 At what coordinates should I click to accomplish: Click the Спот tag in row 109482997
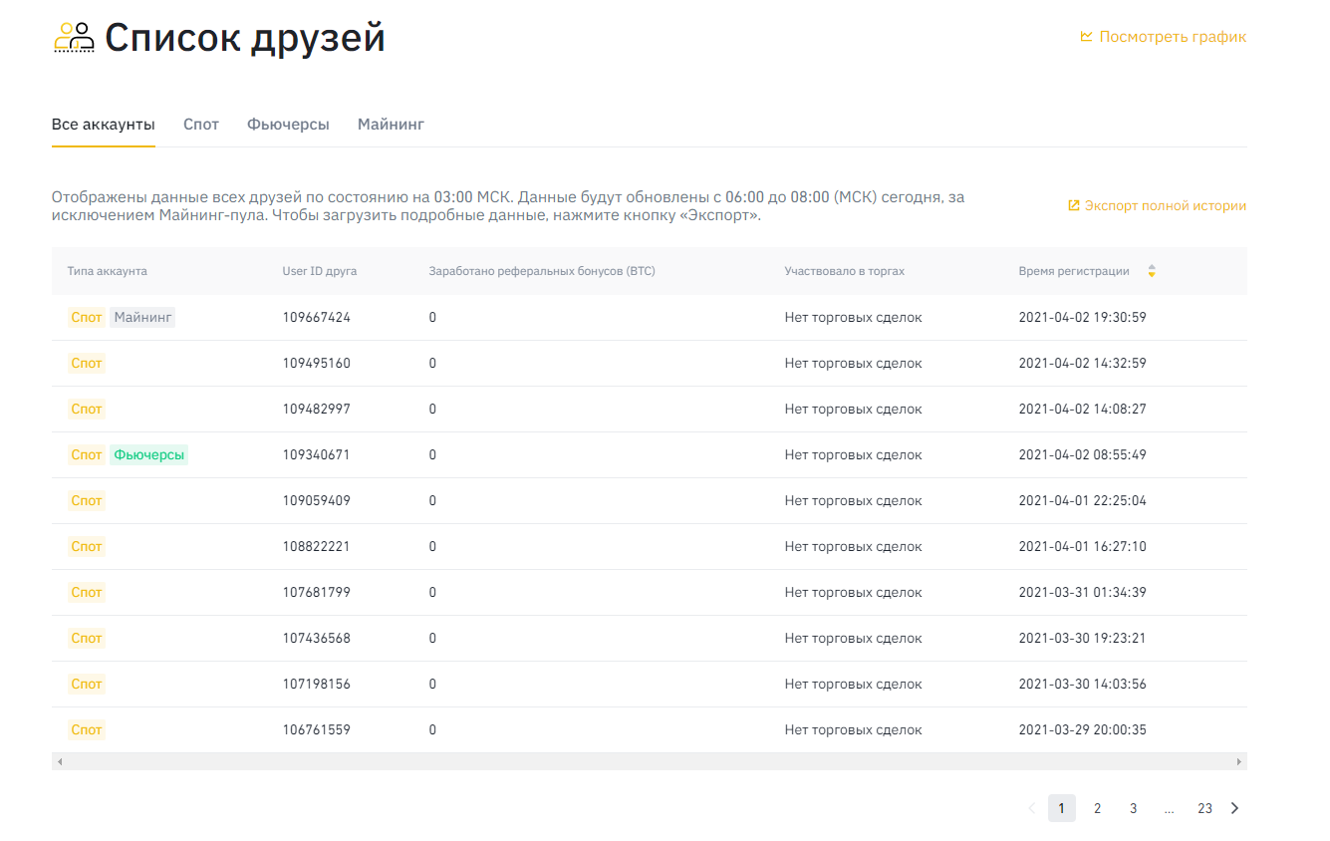[x=87, y=410]
